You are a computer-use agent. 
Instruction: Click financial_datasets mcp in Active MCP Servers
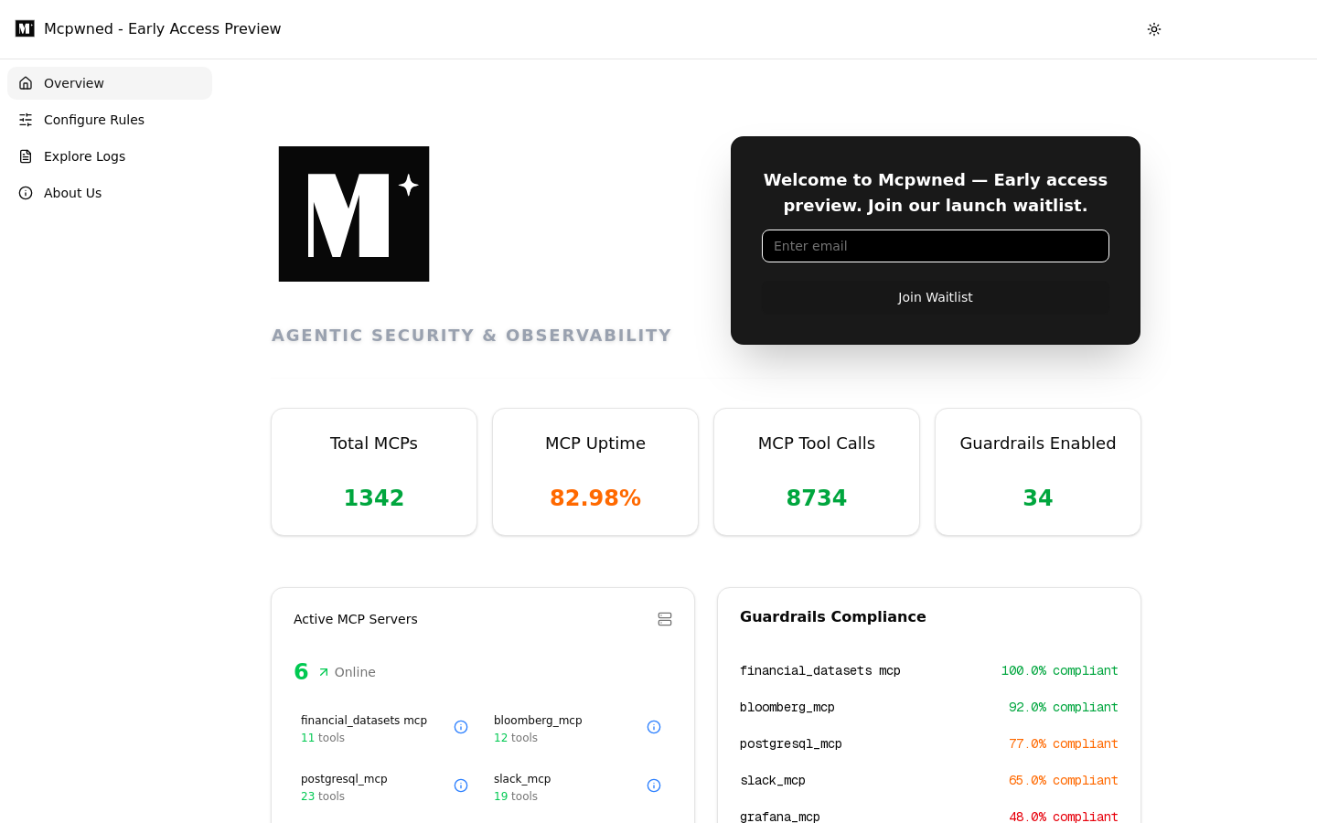364,721
